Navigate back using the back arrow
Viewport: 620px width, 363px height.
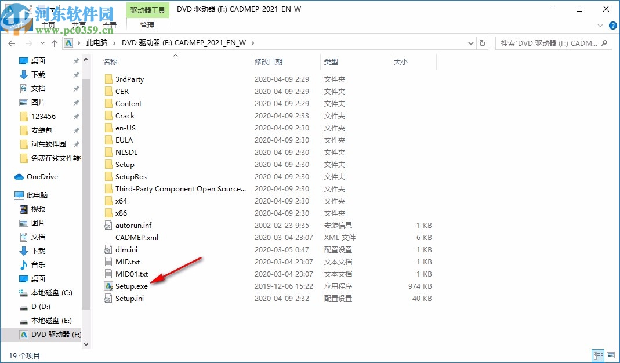point(12,42)
